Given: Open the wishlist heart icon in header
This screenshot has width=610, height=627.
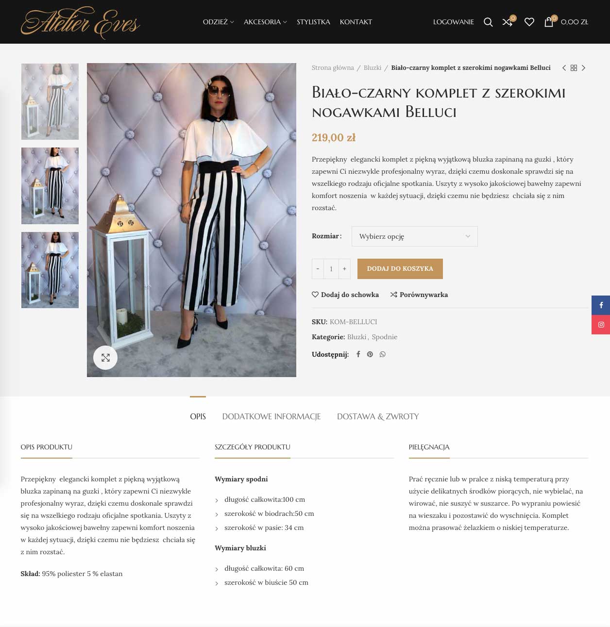Looking at the screenshot, I should point(529,22).
